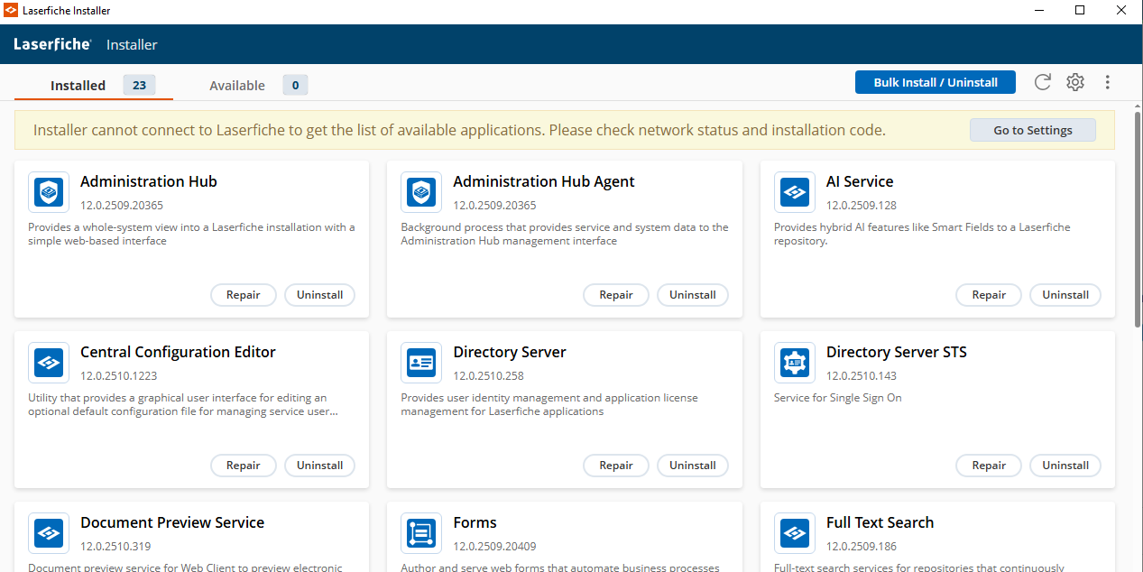Click Bulk Install / Uninstall button
The image size is (1143, 572).
click(x=936, y=82)
